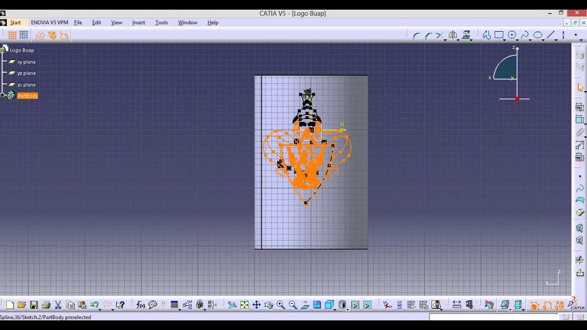
Task: Open the Spline tool flyout arrow
Action: click(x=530, y=40)
